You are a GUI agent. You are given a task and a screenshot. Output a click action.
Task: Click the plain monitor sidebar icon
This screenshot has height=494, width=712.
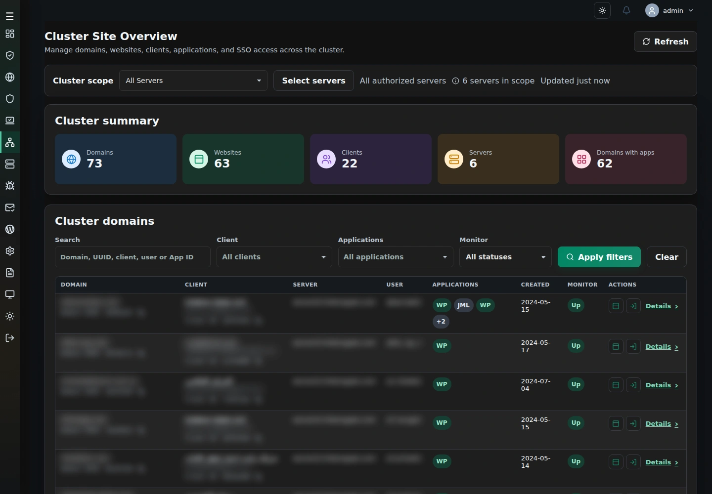point(10,294)
